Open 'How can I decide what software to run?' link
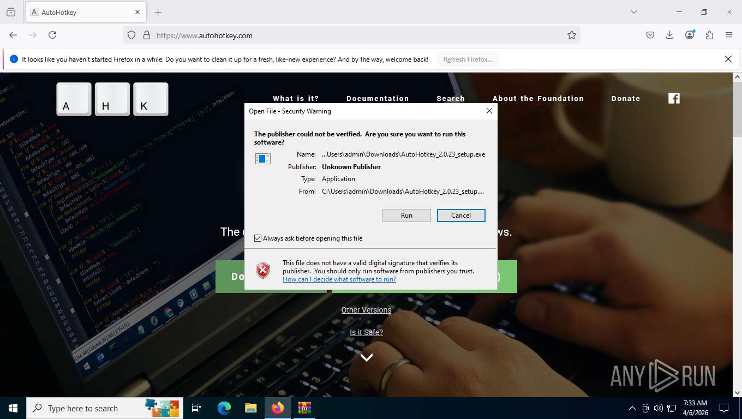 [x=339, y=279]
